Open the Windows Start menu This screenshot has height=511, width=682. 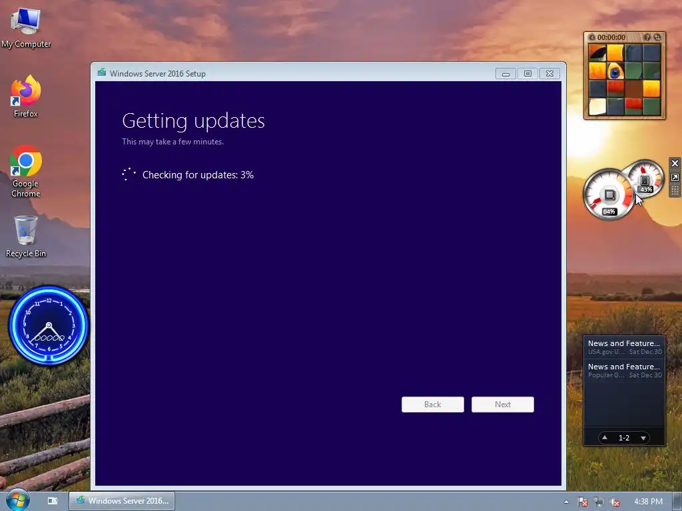17,500
